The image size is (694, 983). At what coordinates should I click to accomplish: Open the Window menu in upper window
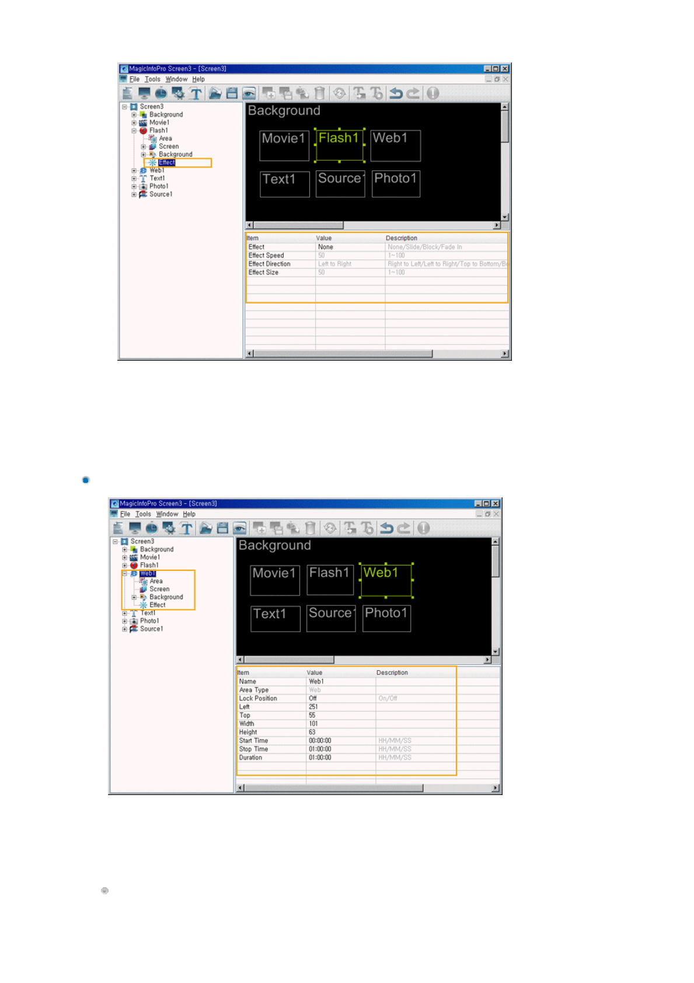(x=176, y=79)
